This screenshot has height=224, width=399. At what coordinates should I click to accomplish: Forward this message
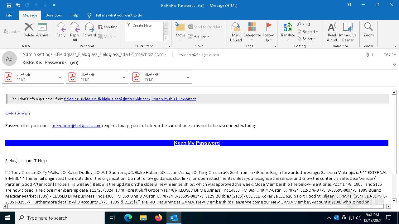click(89, 30)
